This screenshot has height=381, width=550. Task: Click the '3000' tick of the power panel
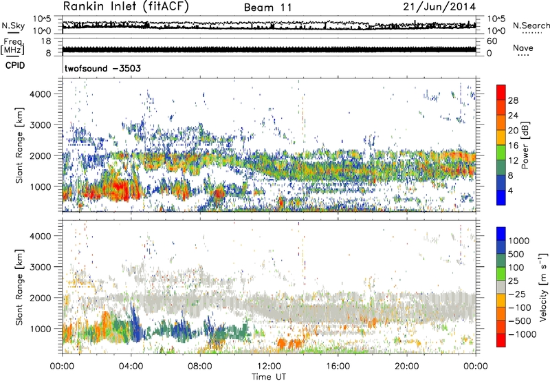point(40,125)
